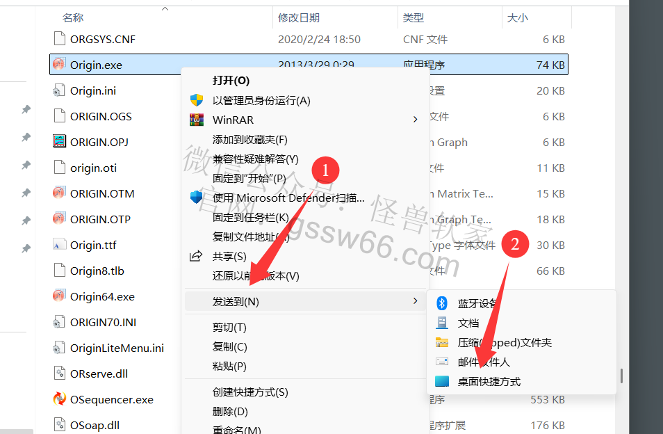Open 发送到(N) menu entry
The image size is (663, 434).
tap(305, 301)
